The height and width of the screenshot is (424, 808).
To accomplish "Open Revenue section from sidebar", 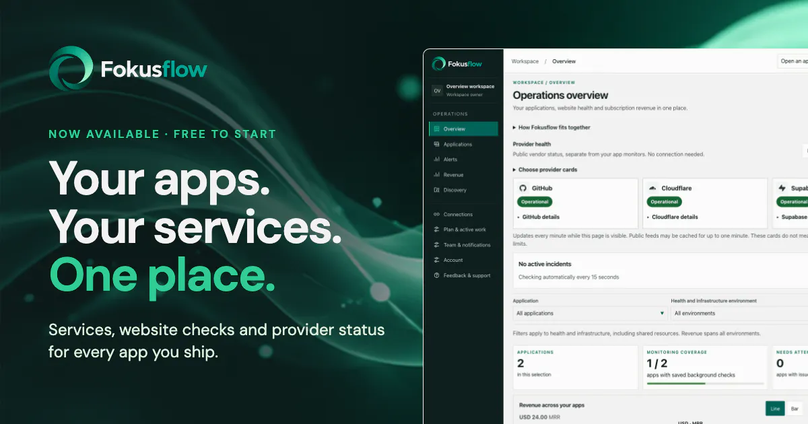I will [463, 175].
